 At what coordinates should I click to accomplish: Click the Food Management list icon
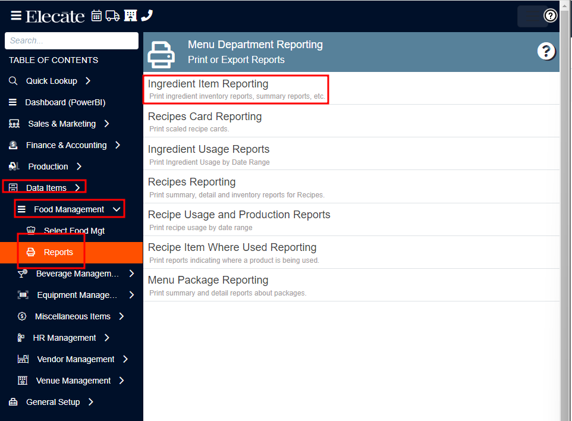21,209
